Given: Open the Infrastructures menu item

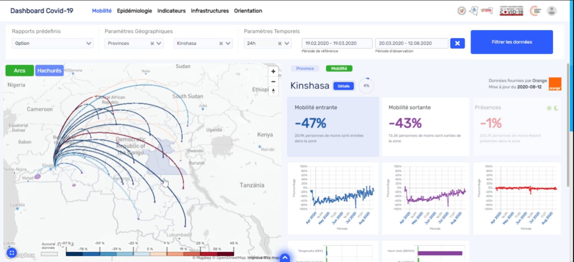Looking at the screenshot, I should pos(210,11).
